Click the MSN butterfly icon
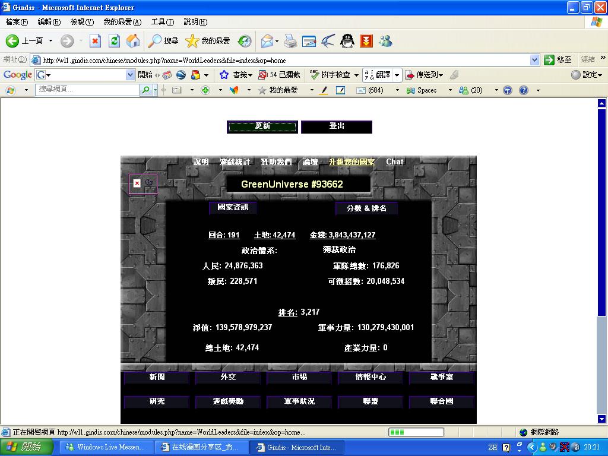 pyautogui.click(x=234, y=90)
